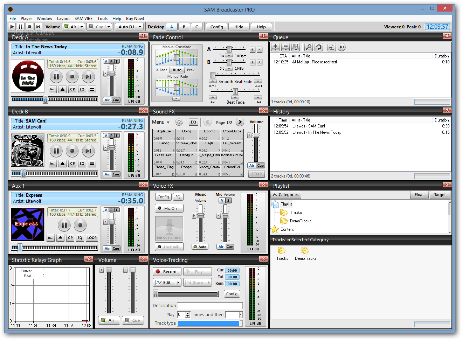Eject the track from Deck A

[62, 89]
